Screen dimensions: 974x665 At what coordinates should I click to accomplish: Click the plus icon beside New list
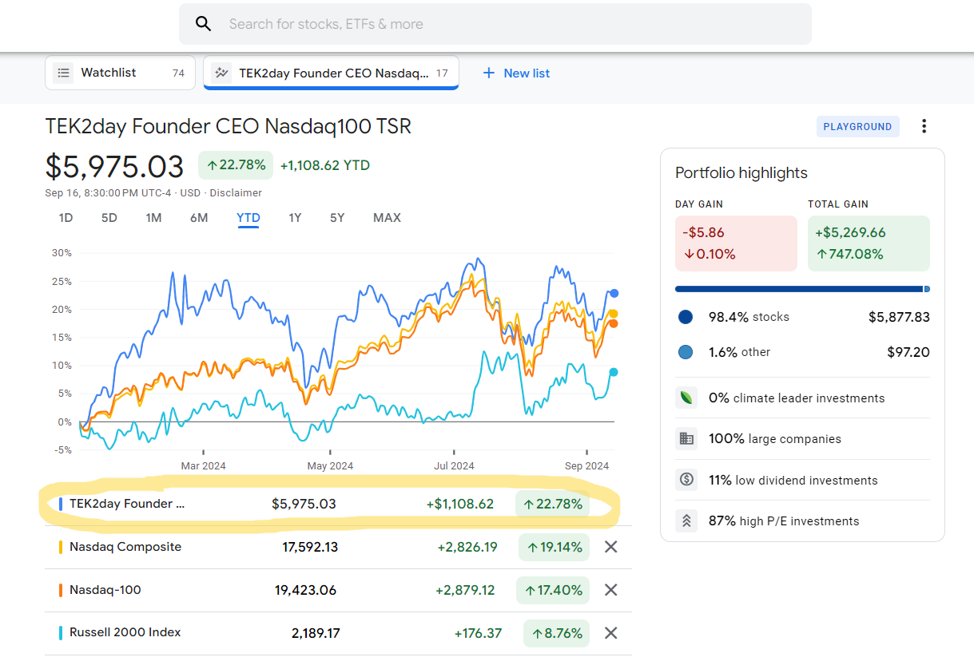[489, 73]
